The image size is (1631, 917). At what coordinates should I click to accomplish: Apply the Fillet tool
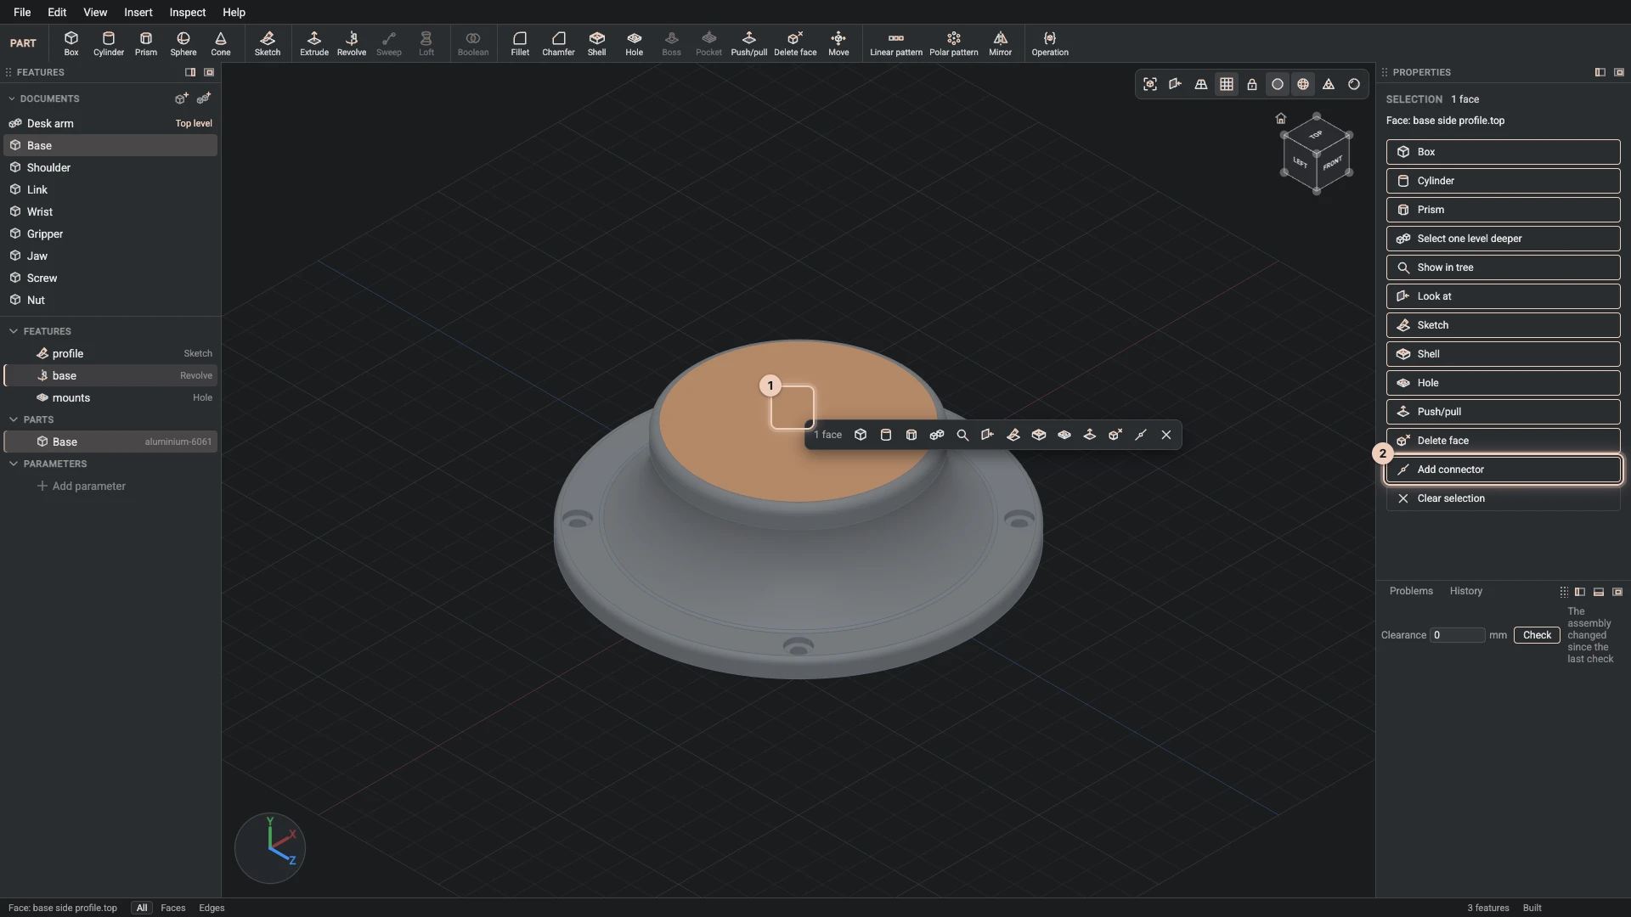[x=520, y=43]
